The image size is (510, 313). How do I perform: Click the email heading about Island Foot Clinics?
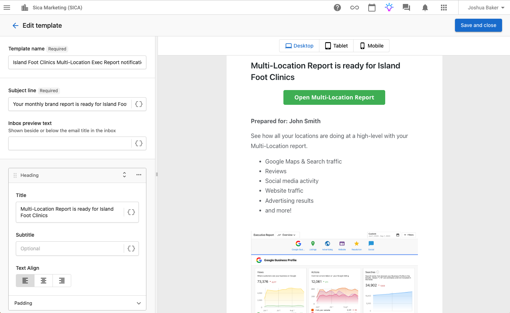(x=325, y=71)
